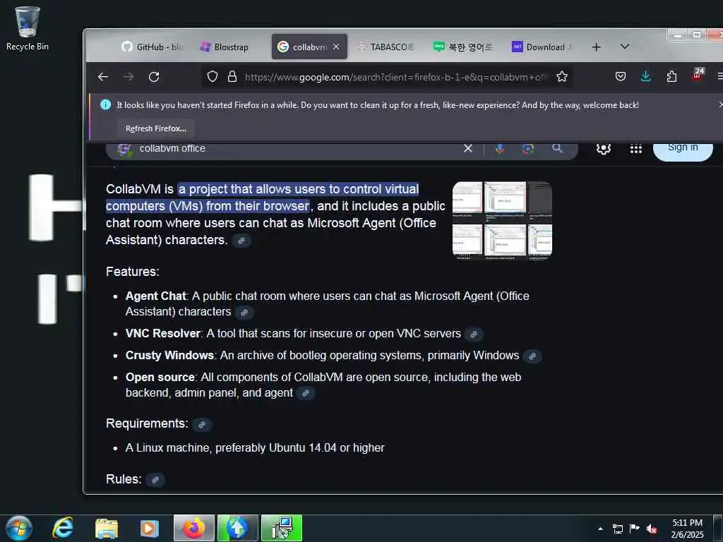Reload the current page
The height and width of the screenshot is (542, 723).
tap(154, 77)
